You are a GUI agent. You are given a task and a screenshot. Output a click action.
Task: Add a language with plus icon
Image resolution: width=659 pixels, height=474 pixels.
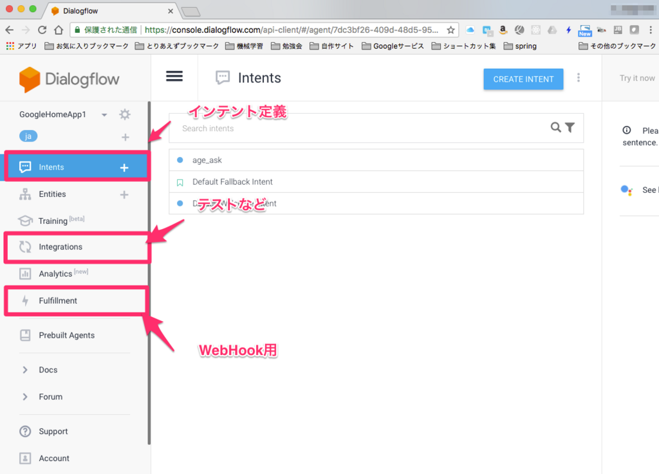tap(125, 137)
